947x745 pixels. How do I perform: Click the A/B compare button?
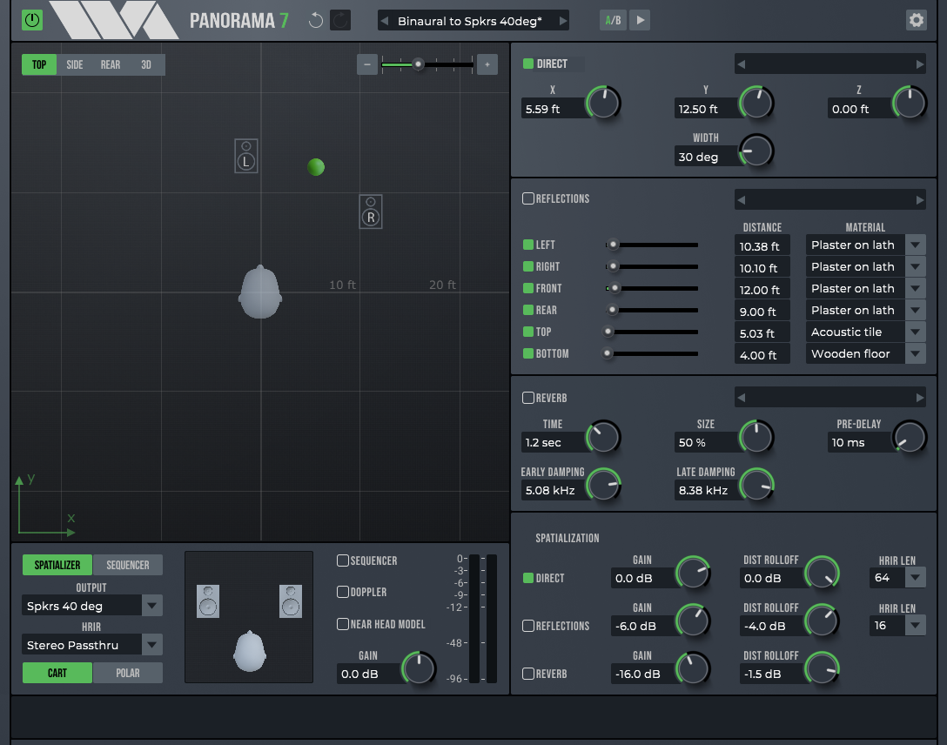click(x=613, y=21)
